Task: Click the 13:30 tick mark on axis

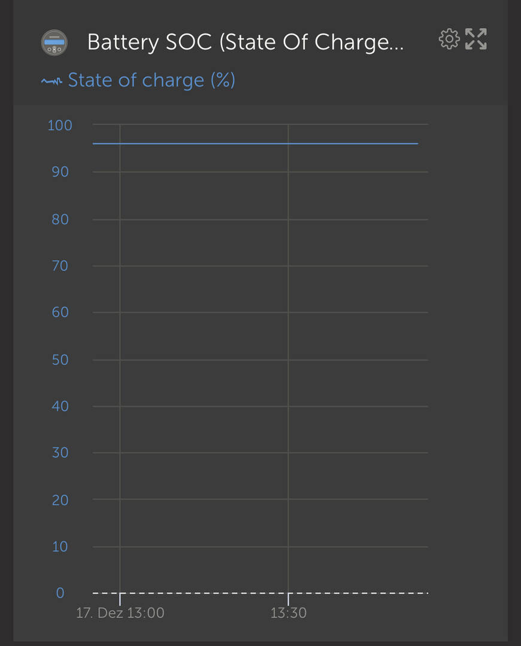Action: point(288,599)
